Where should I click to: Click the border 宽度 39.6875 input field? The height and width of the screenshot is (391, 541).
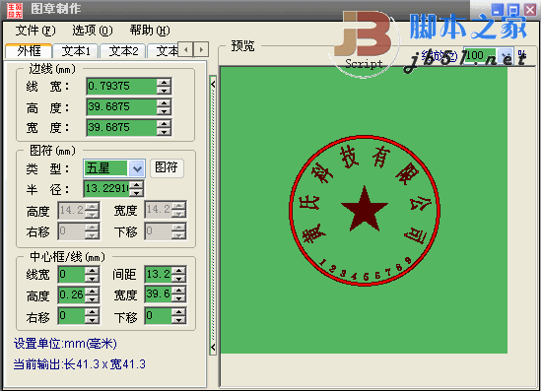click(x=121, y=128)
